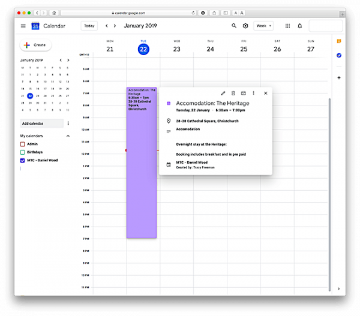Select Tuesday 22 day header
Image resolution: width=360 pixels, height=316 pixels.
coord(143,47)
